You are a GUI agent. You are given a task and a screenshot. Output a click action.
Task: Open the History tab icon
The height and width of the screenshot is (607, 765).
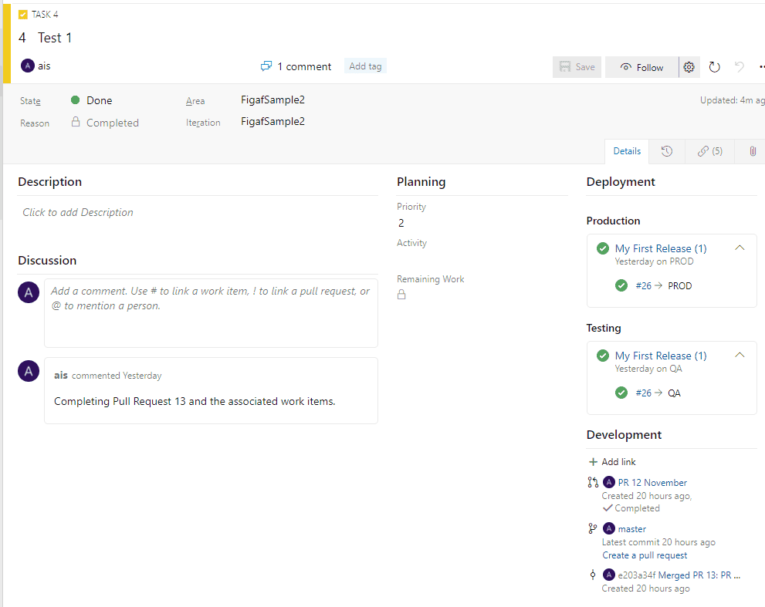pos(666,151)
